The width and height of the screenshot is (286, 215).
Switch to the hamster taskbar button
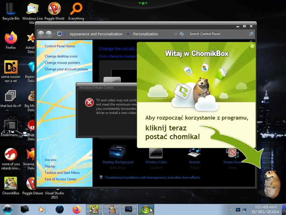pos(111,209)
